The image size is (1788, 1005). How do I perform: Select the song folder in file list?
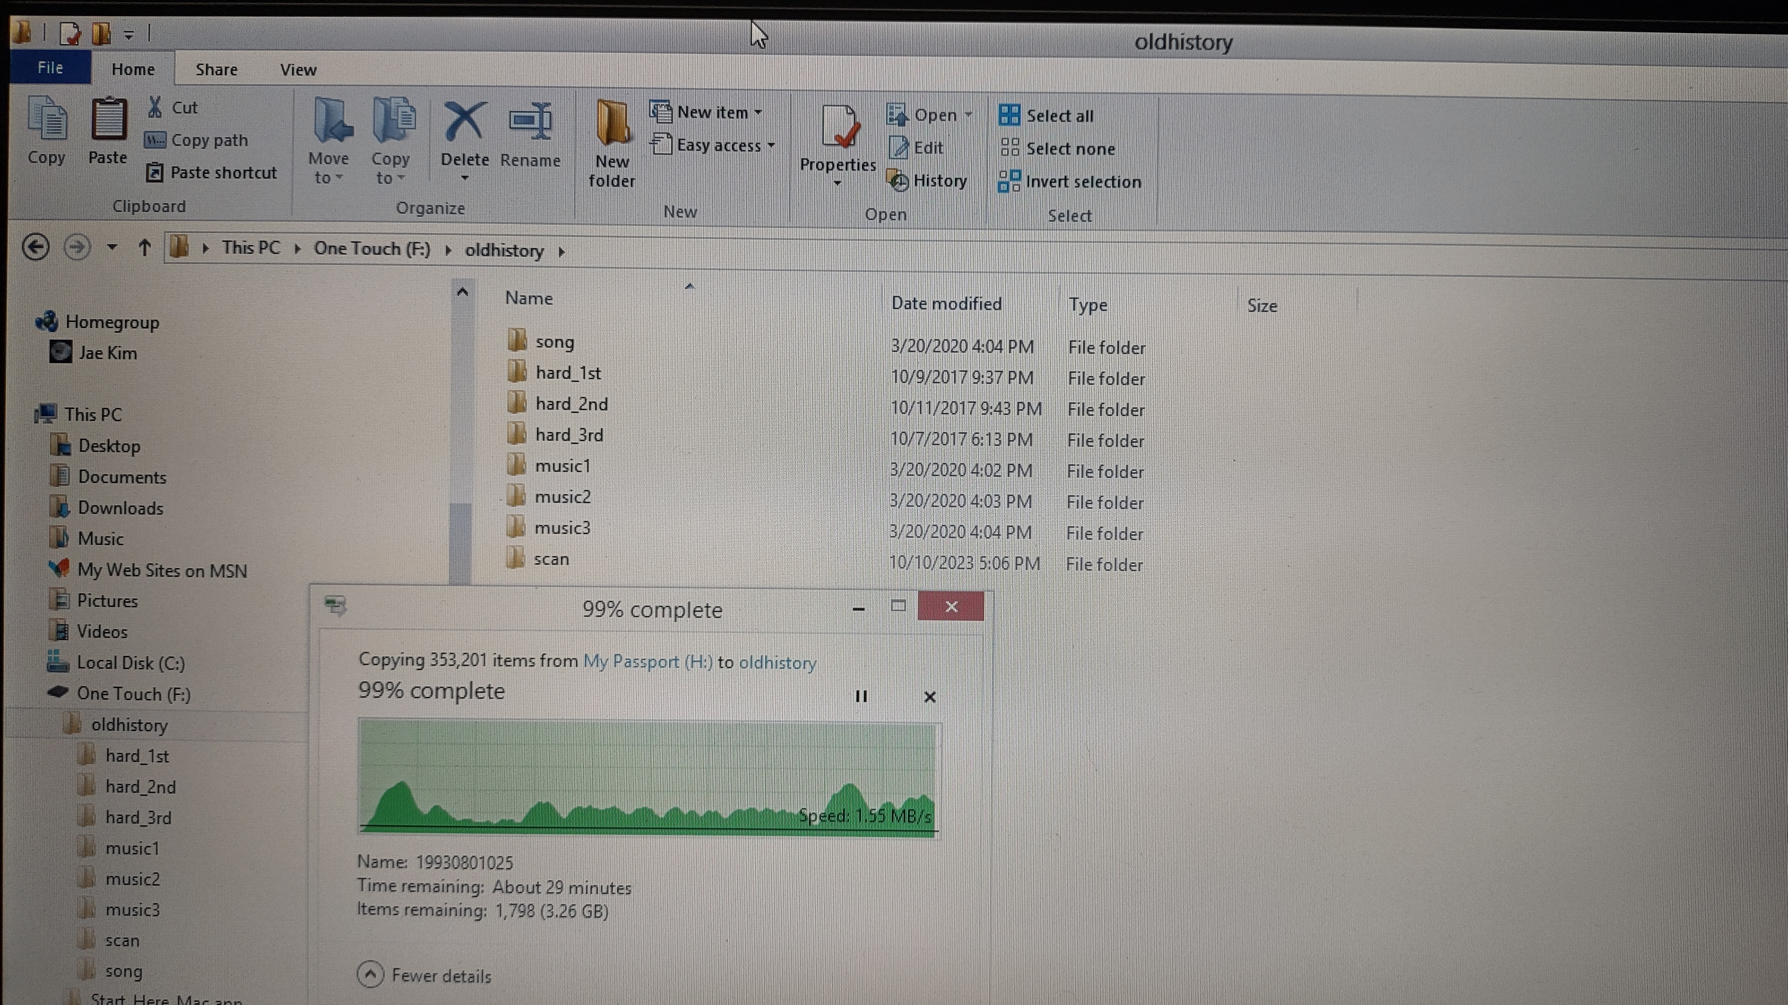pos(541,341)
